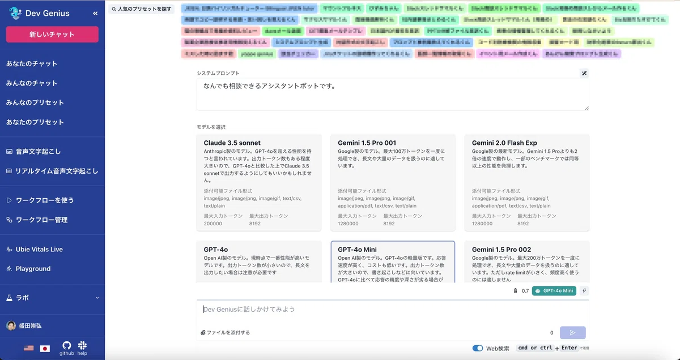
Task: Click the ワークフローを使う play icon
Action: [x=9, y=200]
